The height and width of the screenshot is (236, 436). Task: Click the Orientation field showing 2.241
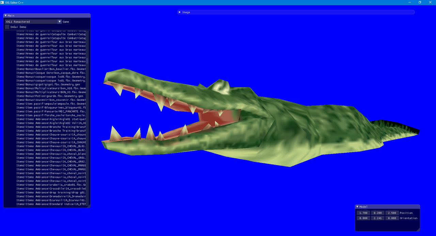coord(377,218)
